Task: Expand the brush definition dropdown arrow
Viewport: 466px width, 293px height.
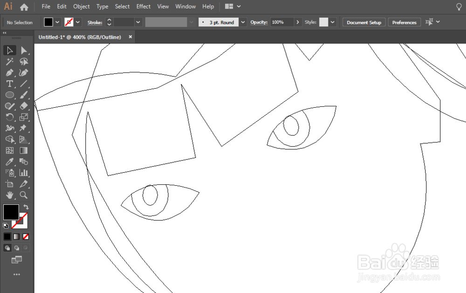Action: pyautogui.click(x=243, y=22)
